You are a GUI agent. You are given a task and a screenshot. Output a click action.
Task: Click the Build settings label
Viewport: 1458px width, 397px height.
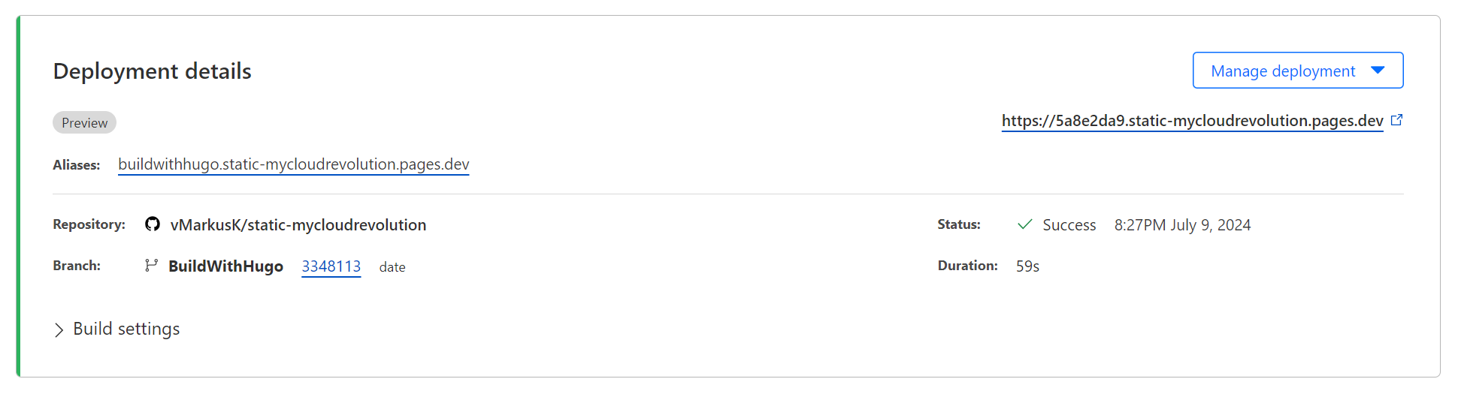click(x=126, y=329)
